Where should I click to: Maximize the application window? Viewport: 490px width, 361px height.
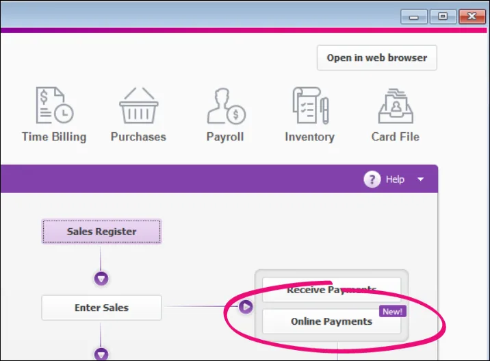(443, 16)
